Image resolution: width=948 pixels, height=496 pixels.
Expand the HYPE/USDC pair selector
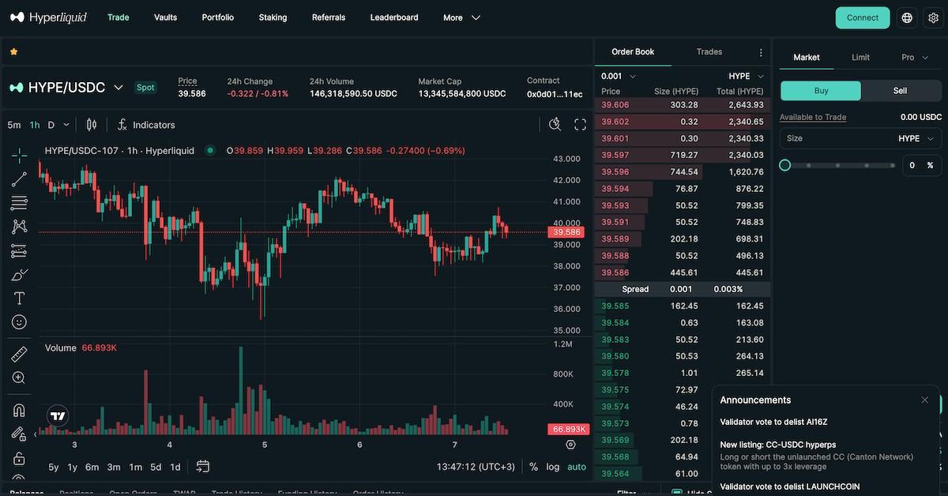(x=118, y=88)
